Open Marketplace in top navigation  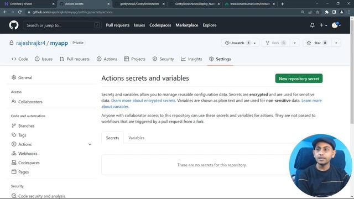point(187,25)
